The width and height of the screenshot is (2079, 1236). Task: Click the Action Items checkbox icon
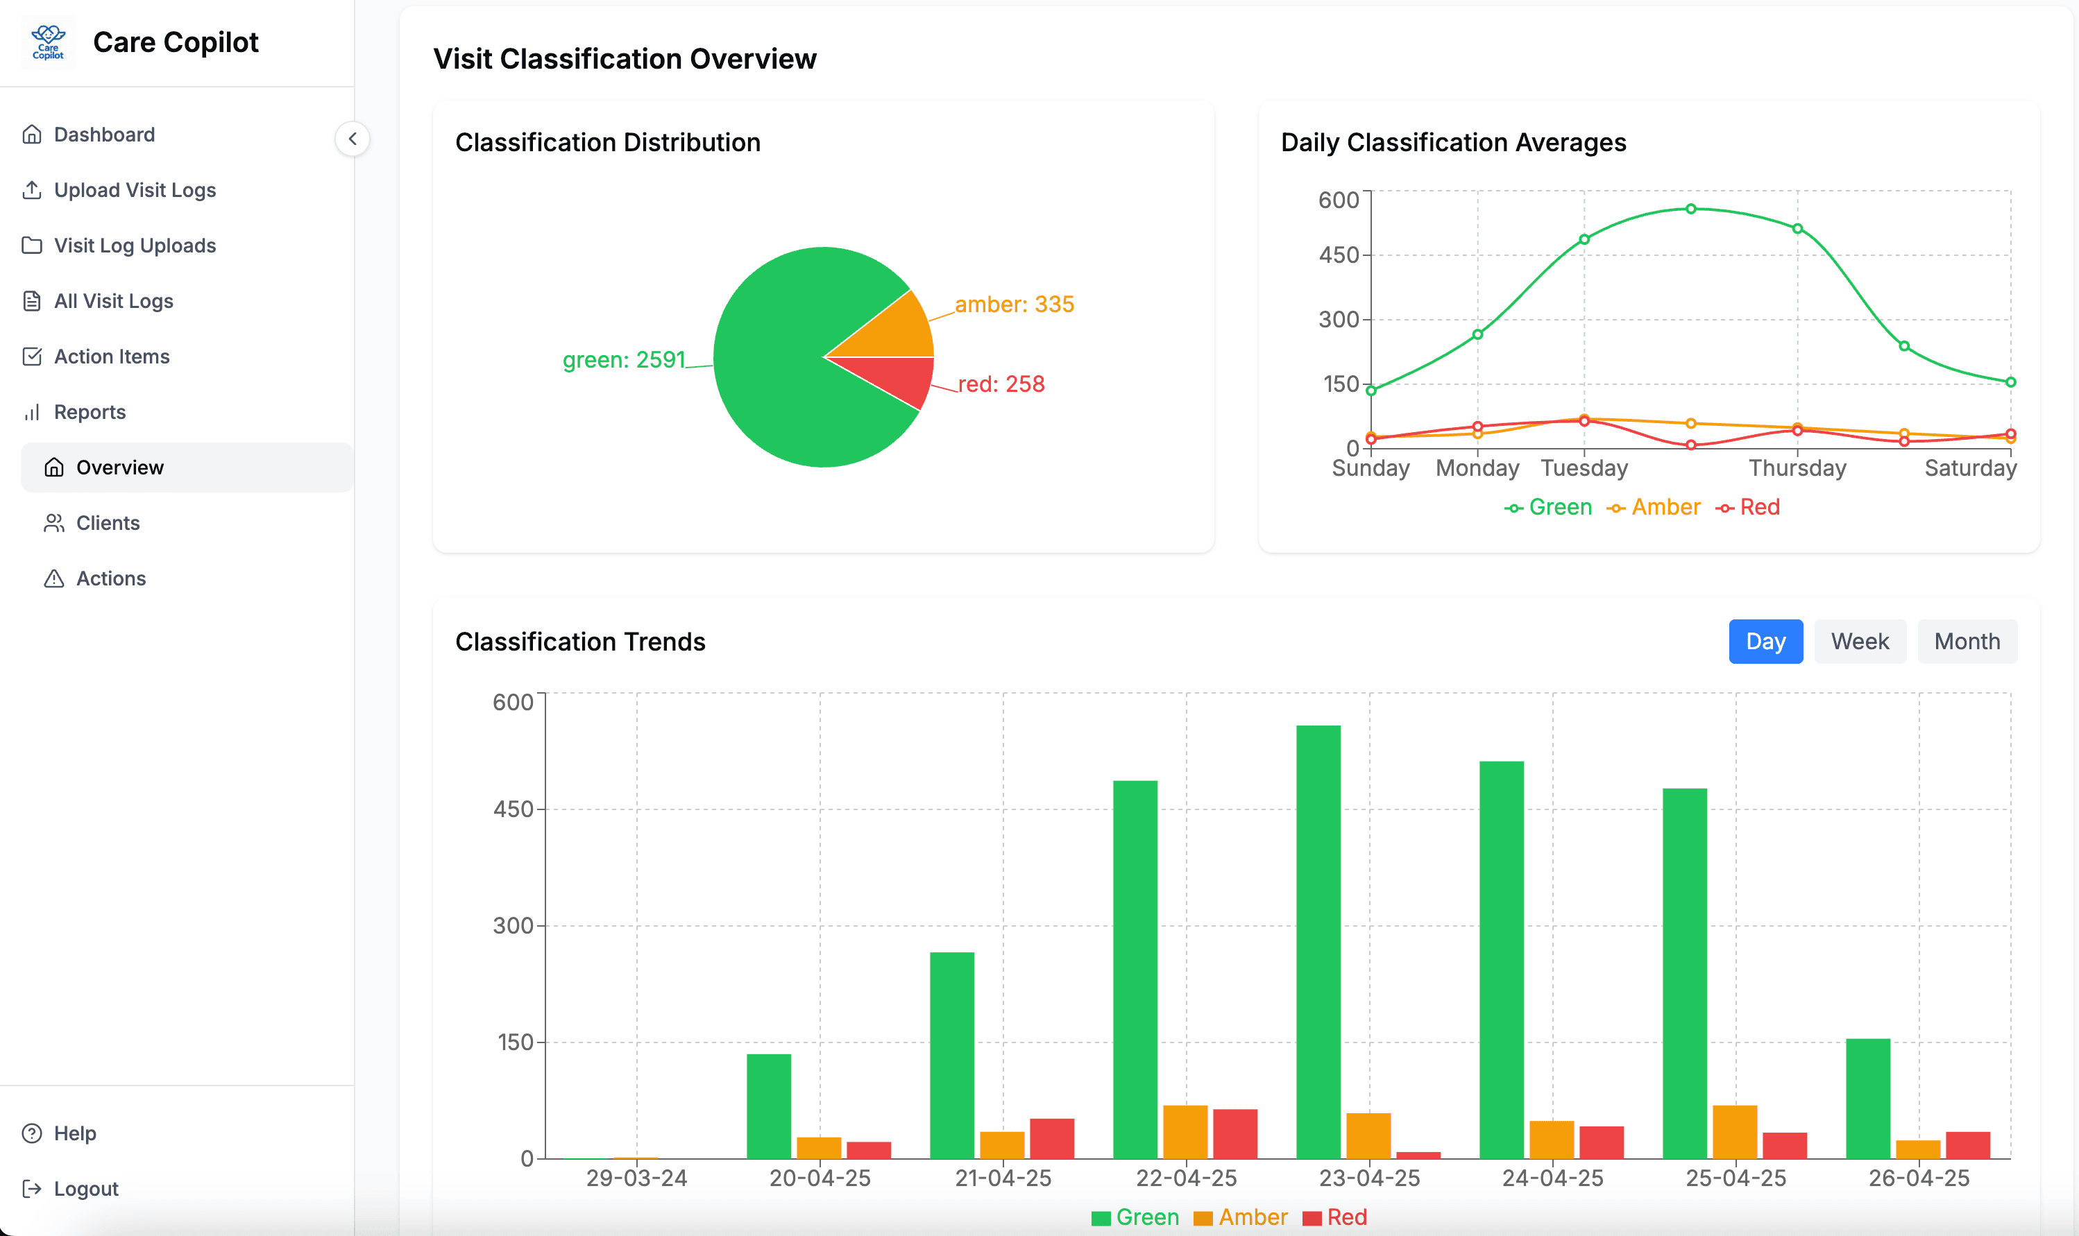[x=32, y=357]
